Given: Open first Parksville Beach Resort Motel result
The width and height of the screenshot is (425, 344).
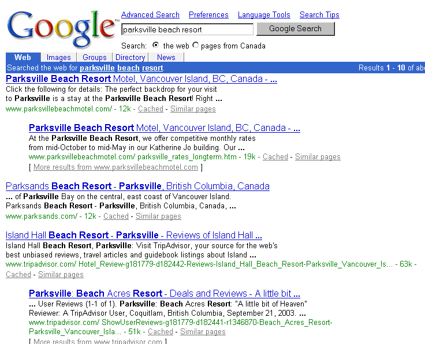Looking at the screenshot, I should (141, 79).
